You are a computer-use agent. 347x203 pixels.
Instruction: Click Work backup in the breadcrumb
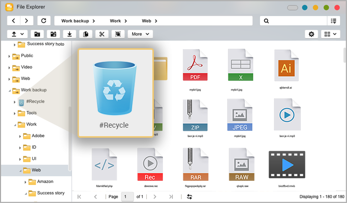(75, 21)
